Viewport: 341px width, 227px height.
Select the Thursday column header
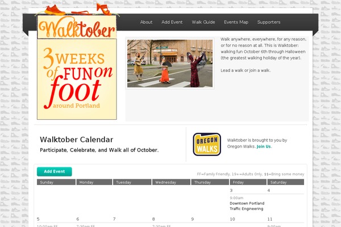tap(210, 182)
